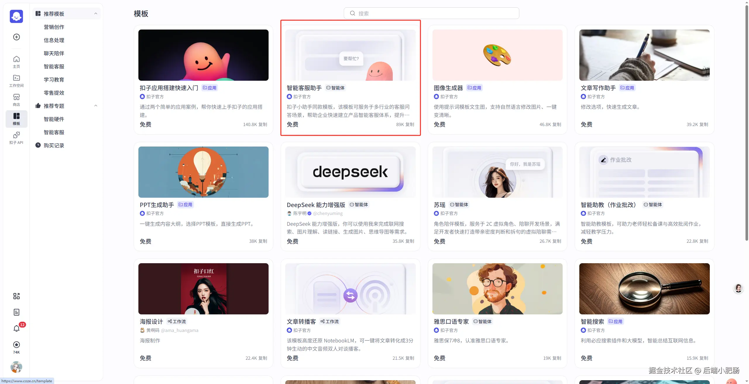749x384 pixels.
Task: Open 购买记录 purchase records
Action: click(54, 145)
